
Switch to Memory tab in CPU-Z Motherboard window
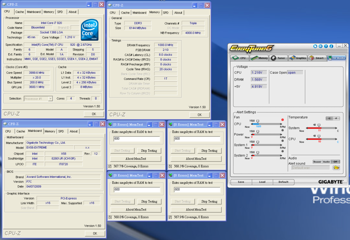tap(50, 131)
